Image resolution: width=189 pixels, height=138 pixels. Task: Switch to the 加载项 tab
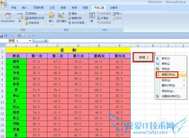click(x=114, y=8)
